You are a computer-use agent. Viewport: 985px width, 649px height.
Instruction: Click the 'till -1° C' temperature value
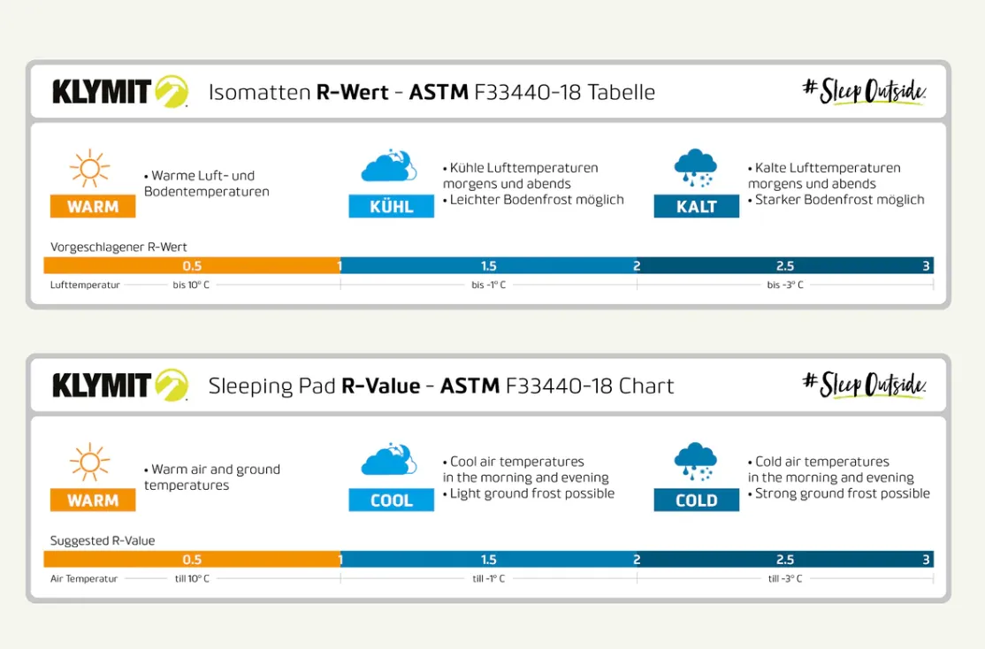pyautogui.click(x=489, y=578)
